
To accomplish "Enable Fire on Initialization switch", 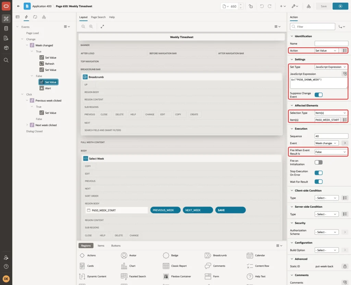I will pos(318,162).
